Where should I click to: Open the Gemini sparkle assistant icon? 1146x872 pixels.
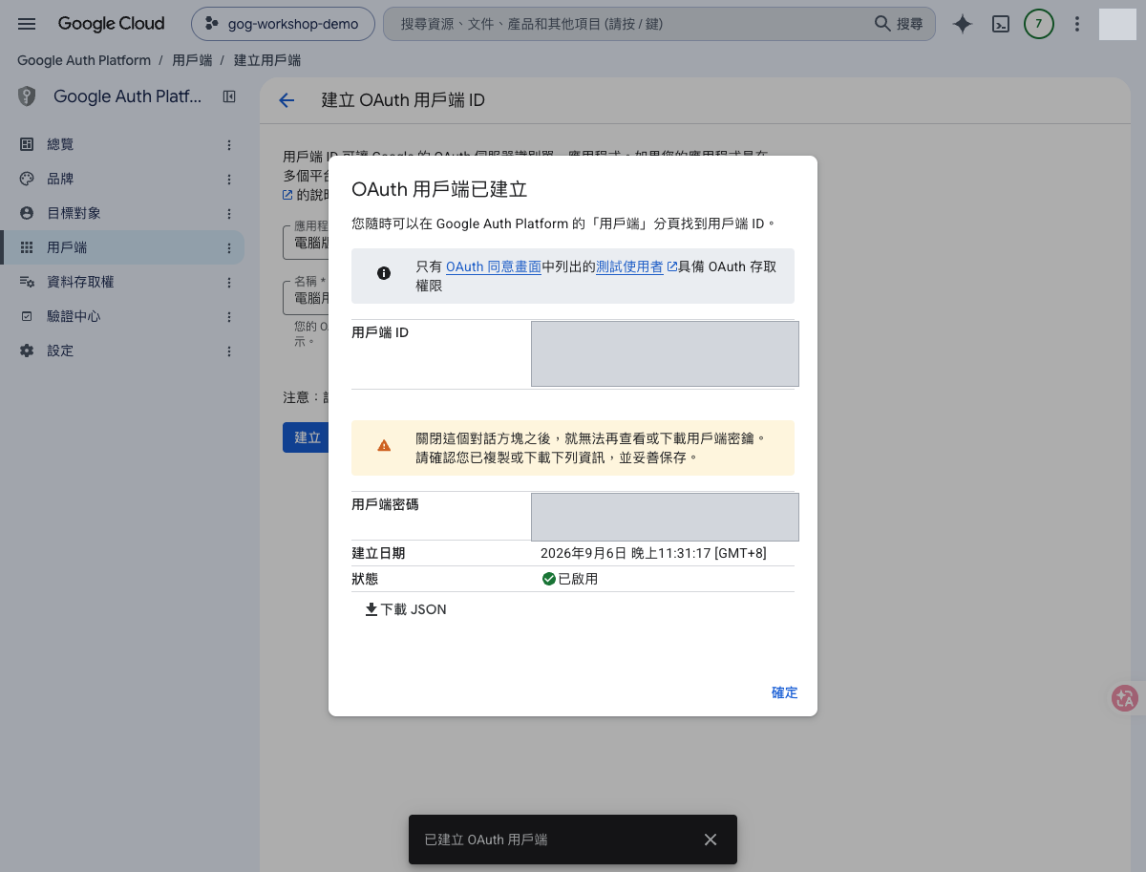pos(963,25)
